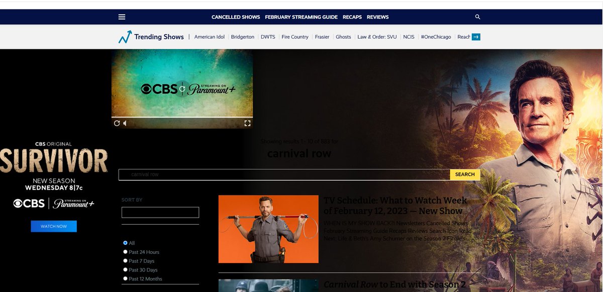
Task: Select DWTS trending link
Action: point(268,37)
